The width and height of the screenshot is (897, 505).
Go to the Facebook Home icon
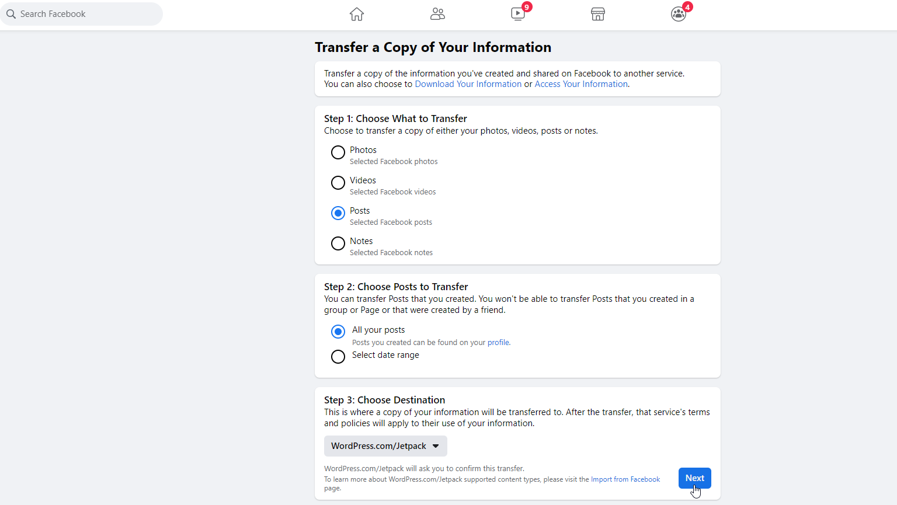(357, 14)
